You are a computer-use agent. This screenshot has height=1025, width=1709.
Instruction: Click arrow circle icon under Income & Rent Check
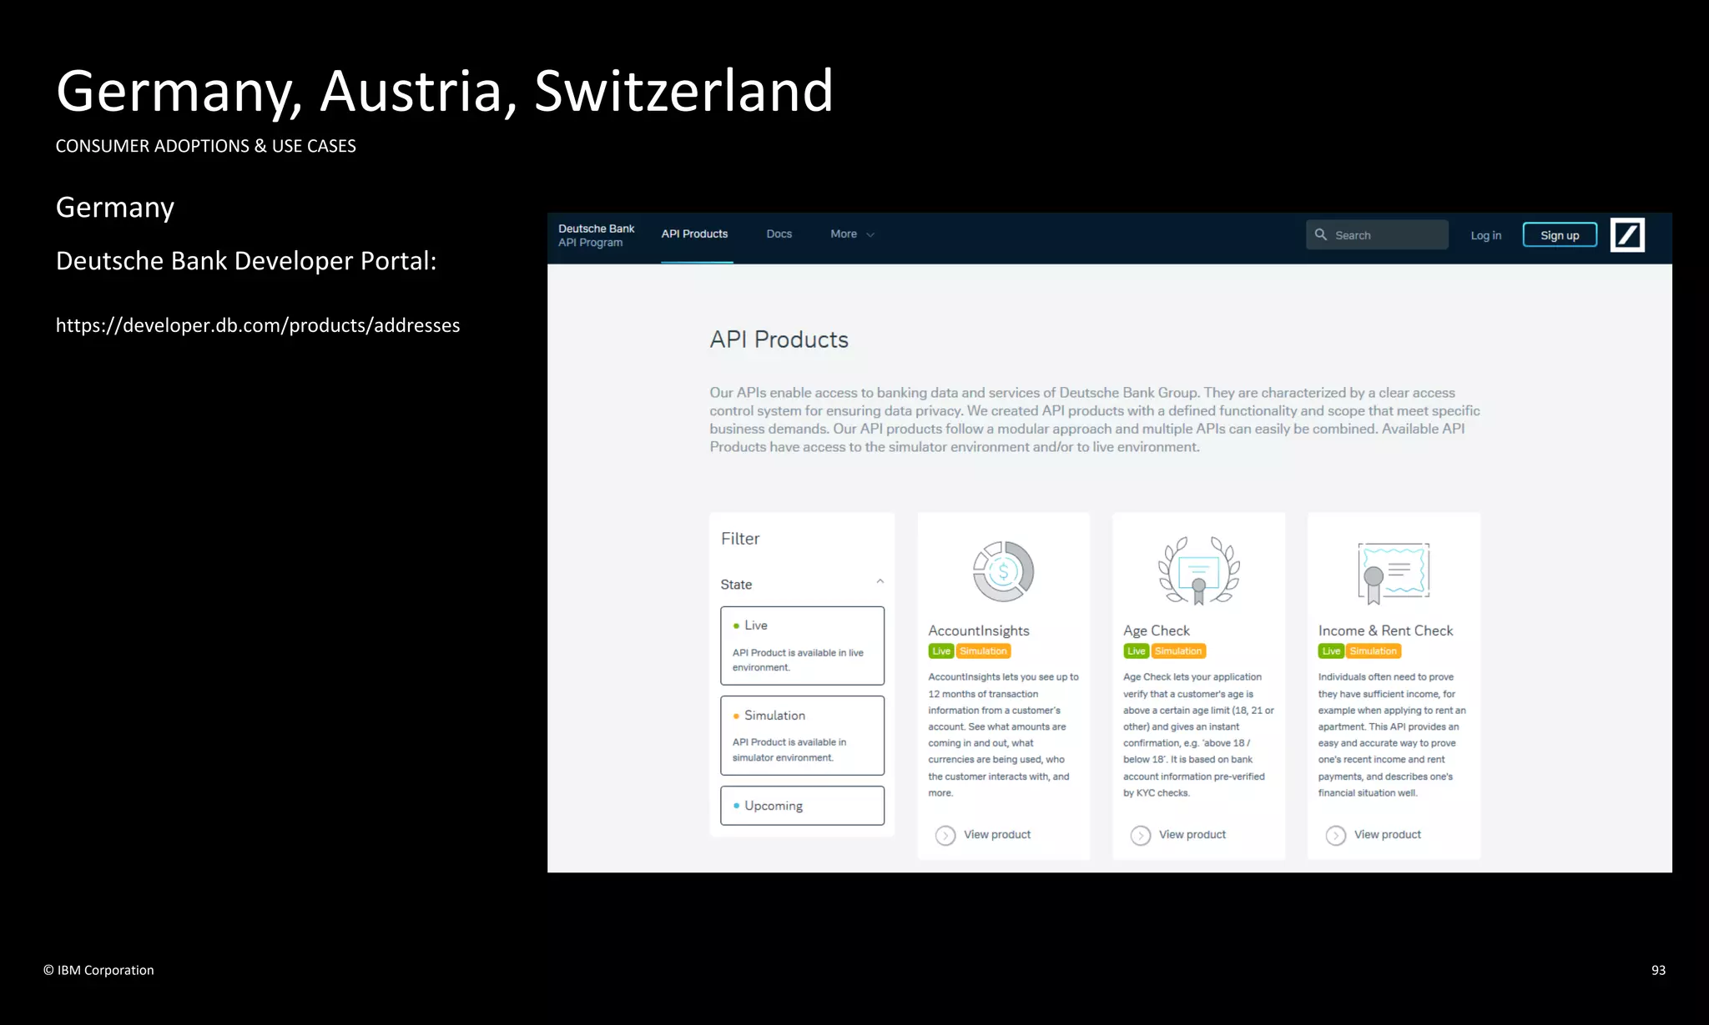pos(1336,835)
